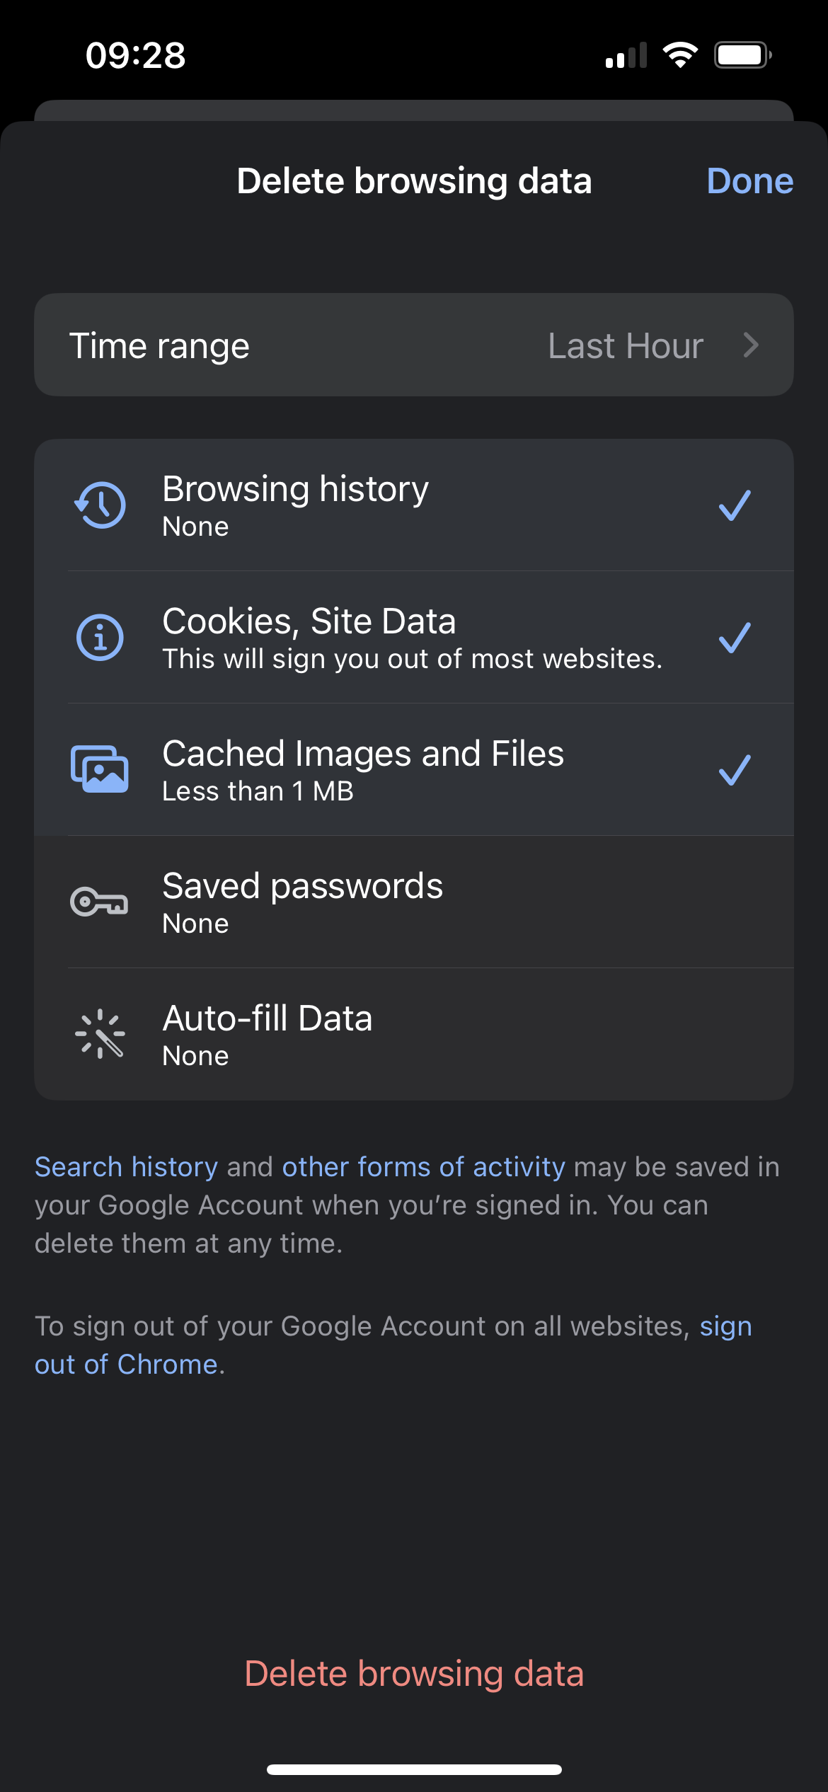The height and width of the screenshot is (1792, 828).
Task: Open the Time range chevron
Action: (x=751, y=345)
